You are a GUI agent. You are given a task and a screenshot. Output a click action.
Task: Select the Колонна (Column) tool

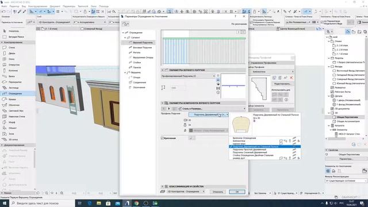coord(13,70)
